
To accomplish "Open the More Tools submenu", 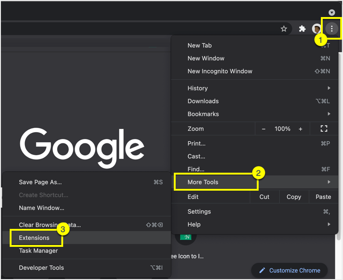I will point(203,182).
